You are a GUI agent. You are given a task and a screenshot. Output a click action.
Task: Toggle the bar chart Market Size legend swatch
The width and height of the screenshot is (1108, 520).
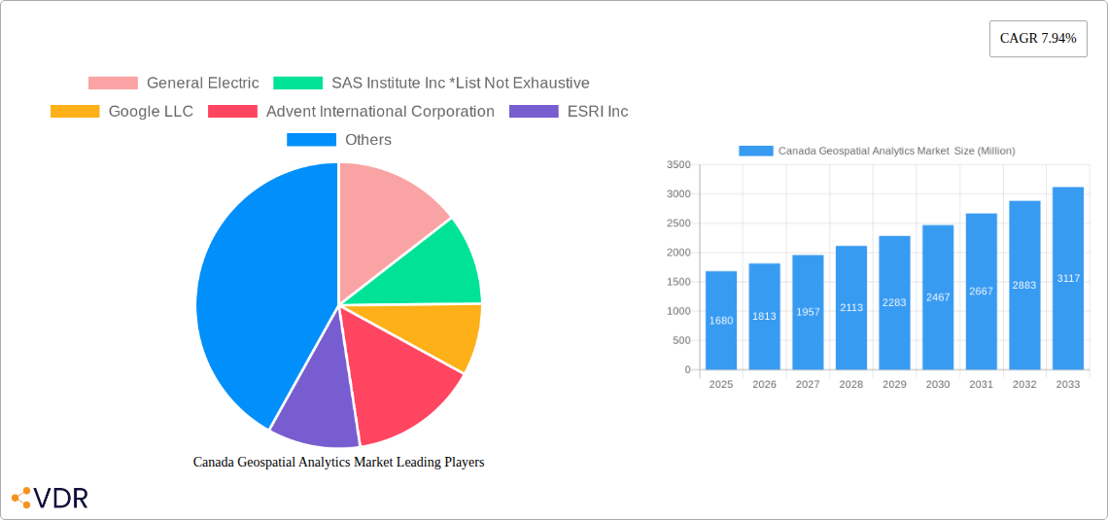755,151
